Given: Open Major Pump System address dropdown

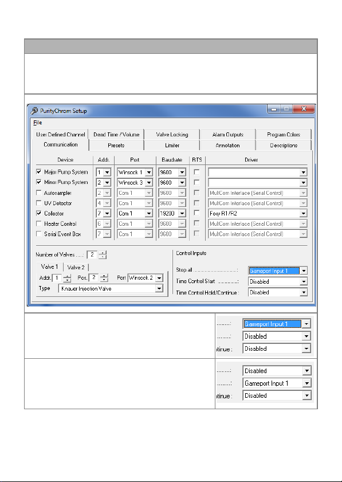Looking at the screenshot, I should (107, 173).
